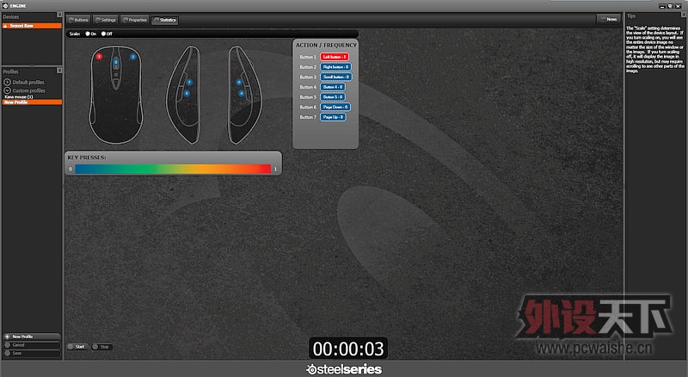Image resolution: width=688 pixels, height=377 pixels.
Task: Click side marker 6 on left mouse view
Action: pos(187,93)
